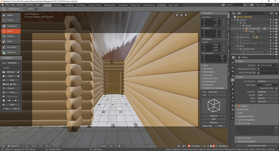
Task: Open the Object properties tab icon
Action: 232,89
